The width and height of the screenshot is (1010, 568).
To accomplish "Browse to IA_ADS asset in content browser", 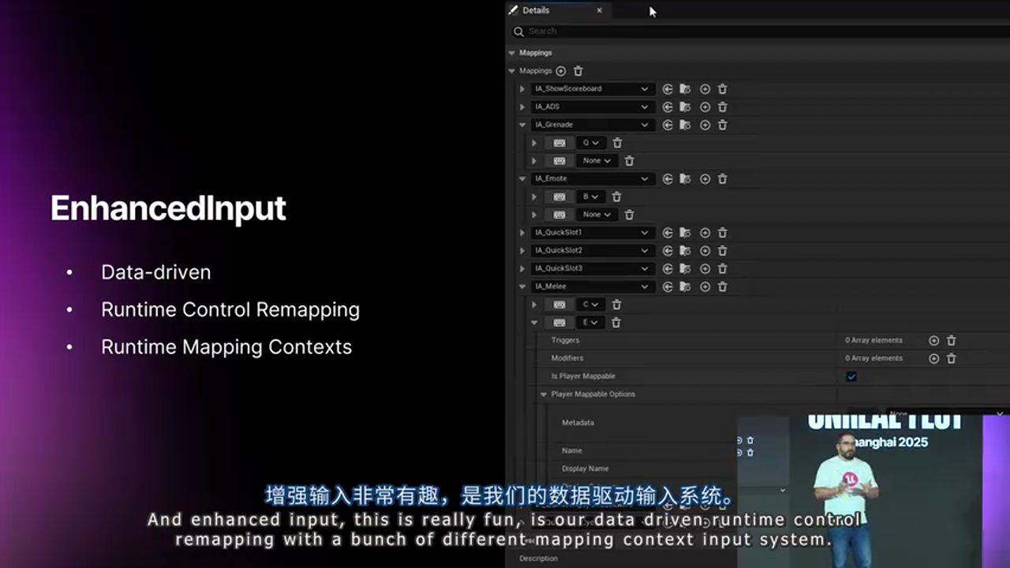I will pos(685,107).
